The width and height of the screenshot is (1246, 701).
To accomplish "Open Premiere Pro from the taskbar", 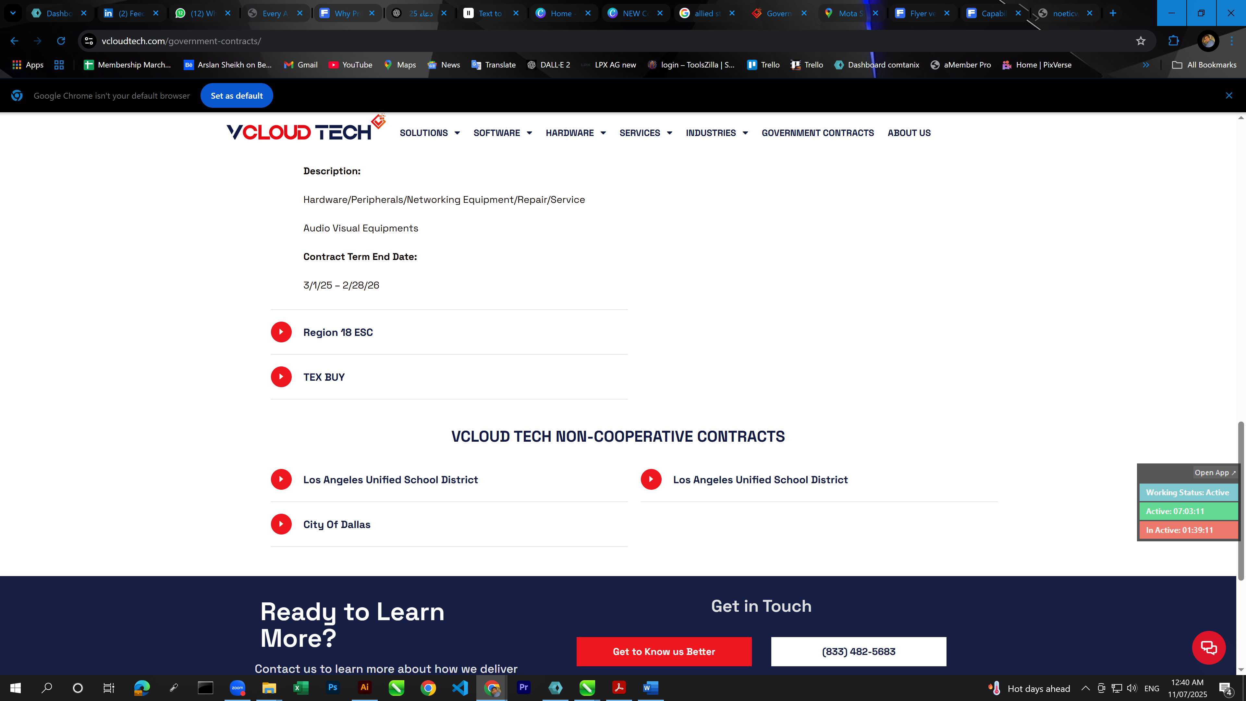I will [523, 688].
